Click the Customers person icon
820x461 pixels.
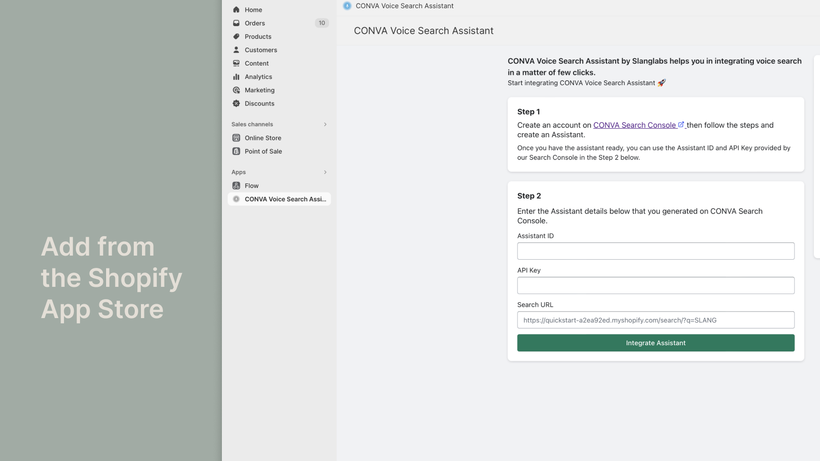pyautogui.click(x=236, y=50)
